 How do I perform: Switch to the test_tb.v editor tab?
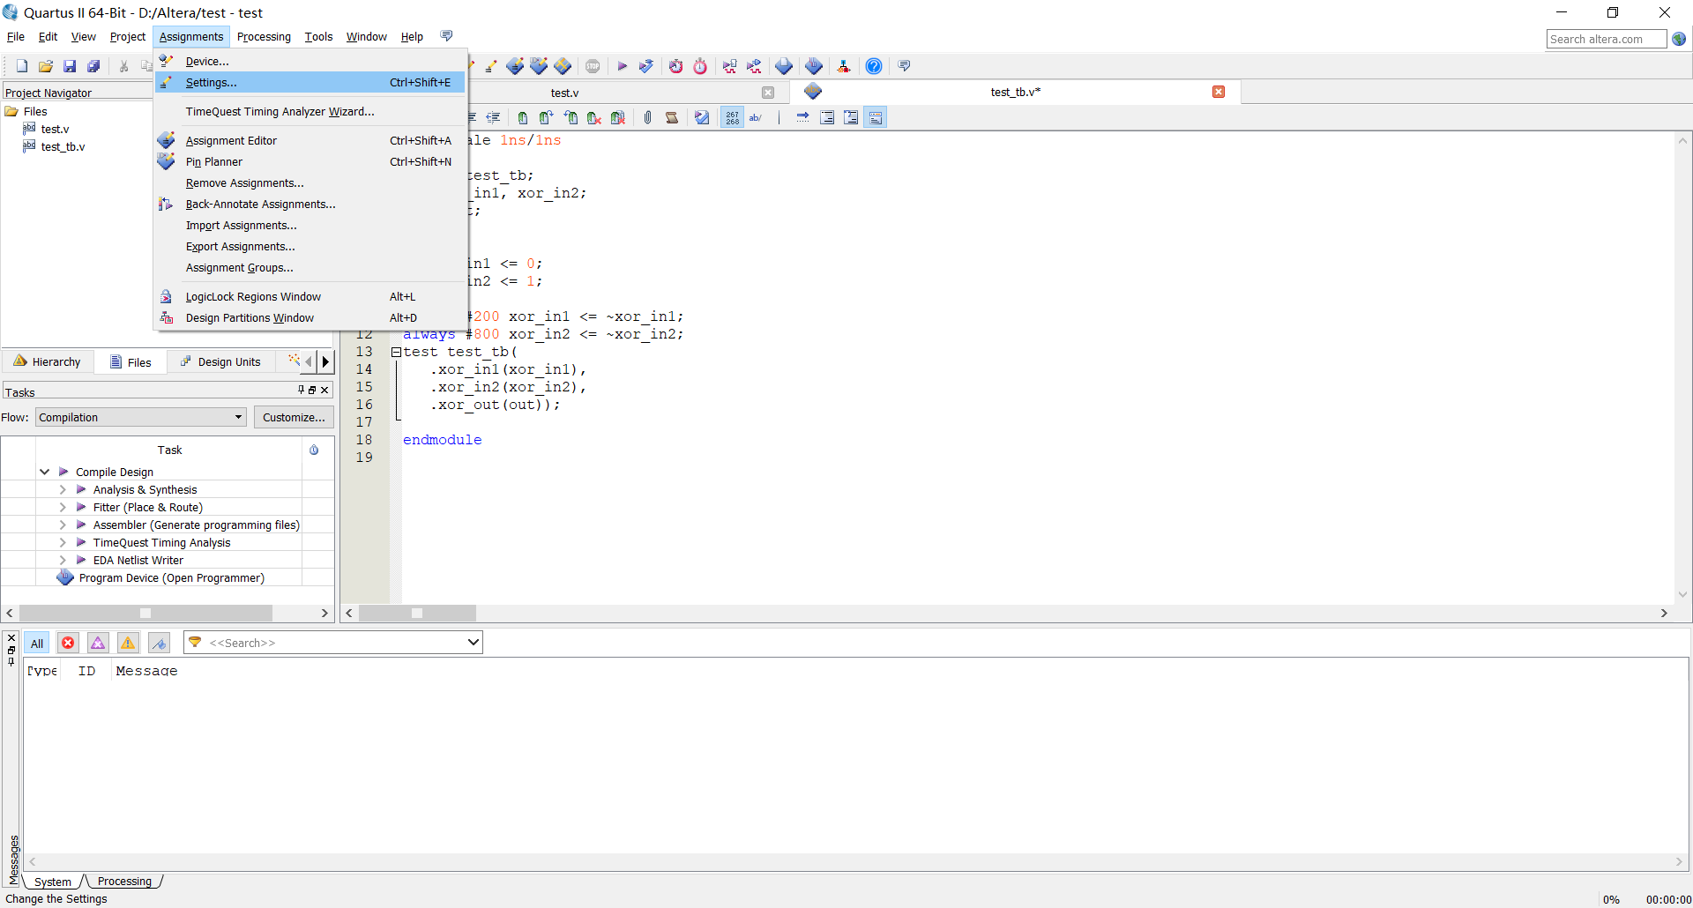(1015, 92)
